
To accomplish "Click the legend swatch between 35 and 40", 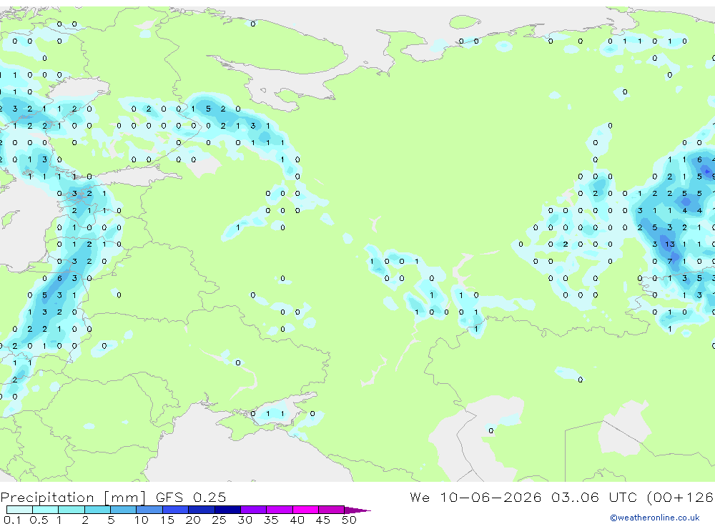I will pyautogui.click(x=279, y=510).
